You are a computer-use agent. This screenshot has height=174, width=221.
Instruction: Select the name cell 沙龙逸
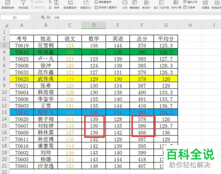click(46, 166)
